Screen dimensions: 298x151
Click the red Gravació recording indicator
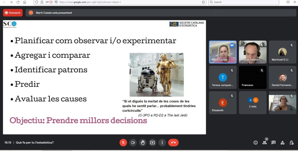pyautogui.click(x=13, y=13)
